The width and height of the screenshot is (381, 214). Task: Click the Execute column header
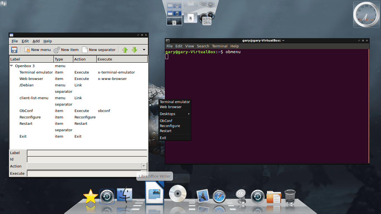105,59
